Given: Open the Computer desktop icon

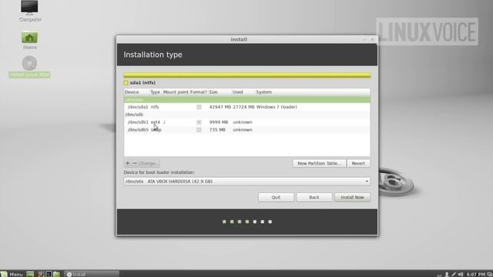Looking at the screenshot, I should 29,8.
